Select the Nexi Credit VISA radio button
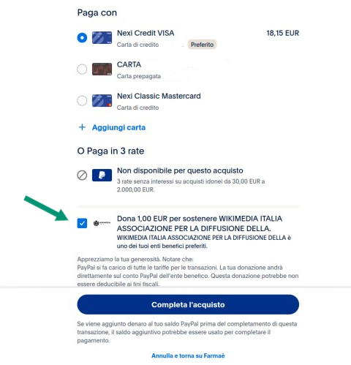The height and width of the screenshot is (365, 351). [82, 38]
